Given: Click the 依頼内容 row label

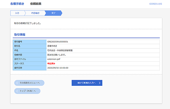Looking at the screenshot, I should pyautogui.click(x=18, y=55).
